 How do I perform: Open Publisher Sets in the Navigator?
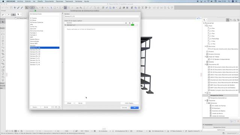pyautogui.click(x=238, y=20)
